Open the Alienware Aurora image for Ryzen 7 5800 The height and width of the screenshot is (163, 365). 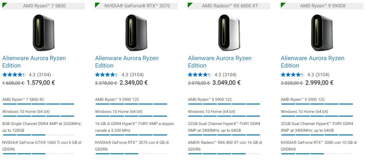(x=43, y=32)
